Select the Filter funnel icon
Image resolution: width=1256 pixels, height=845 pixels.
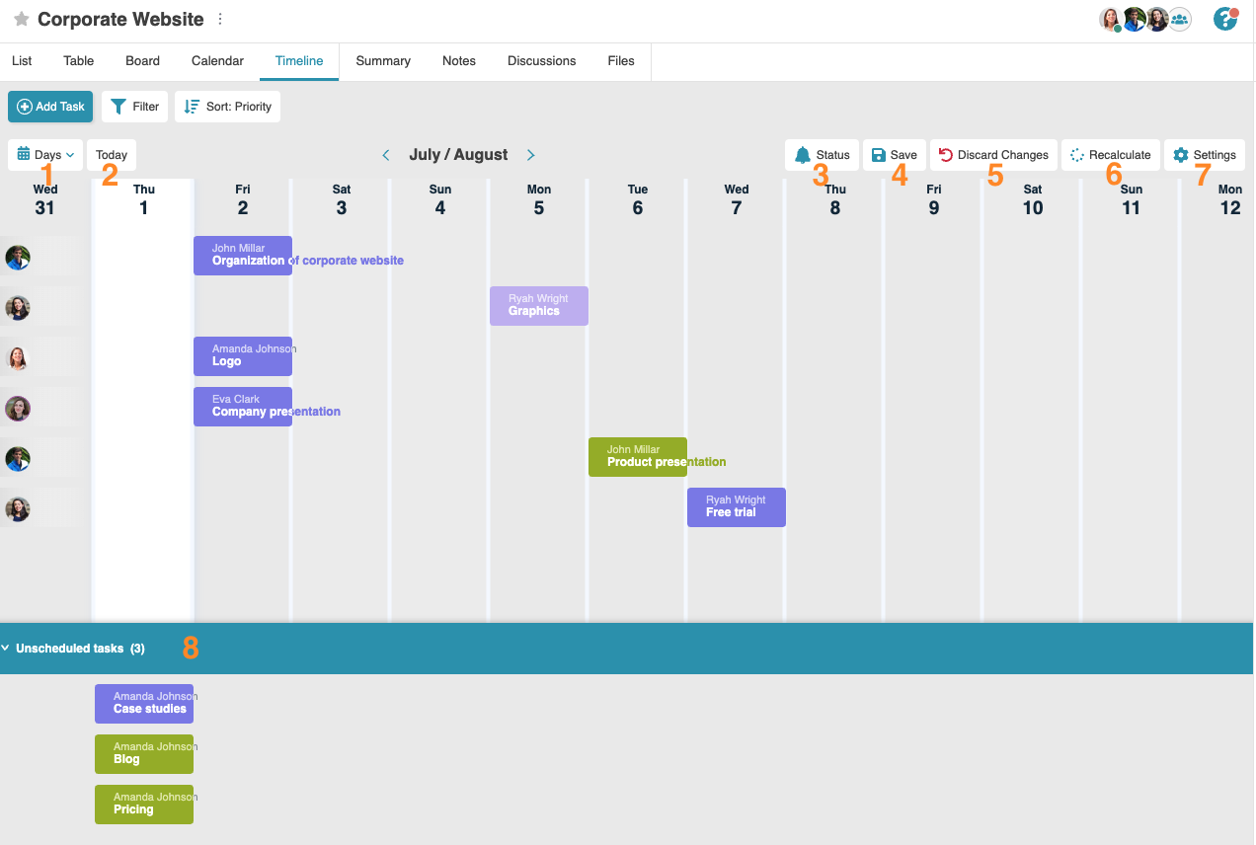118,106
